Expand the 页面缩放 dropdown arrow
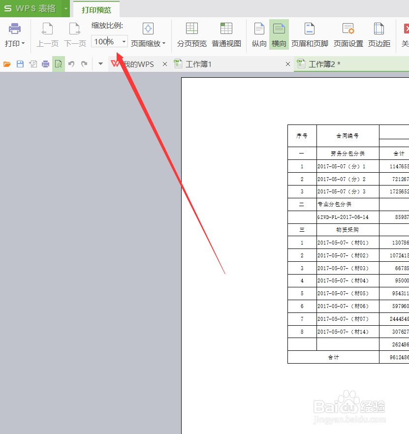Screen dimensions: 409x434 (164, 43)
